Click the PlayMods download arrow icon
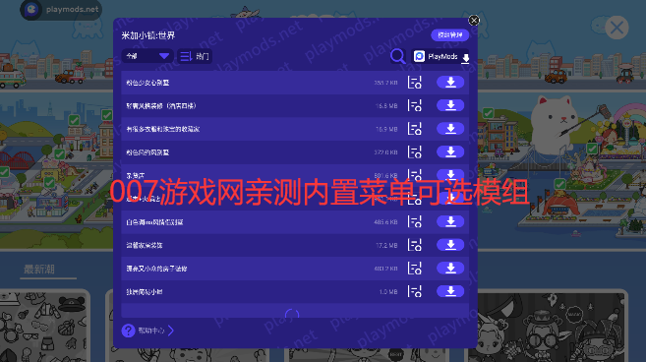 click(x=465, y=58)
